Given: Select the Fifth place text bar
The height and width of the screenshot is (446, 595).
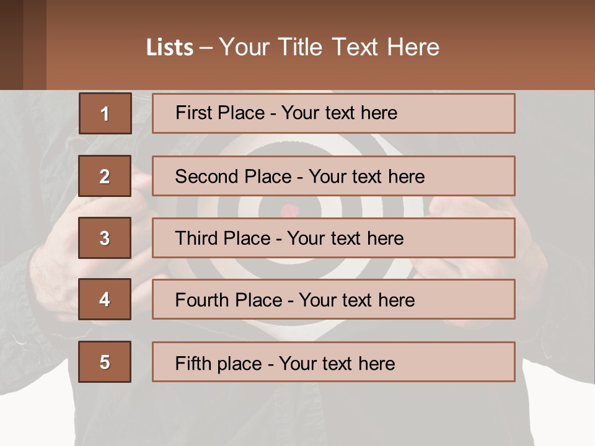Looking at the screenshot, I should point(333,362).
